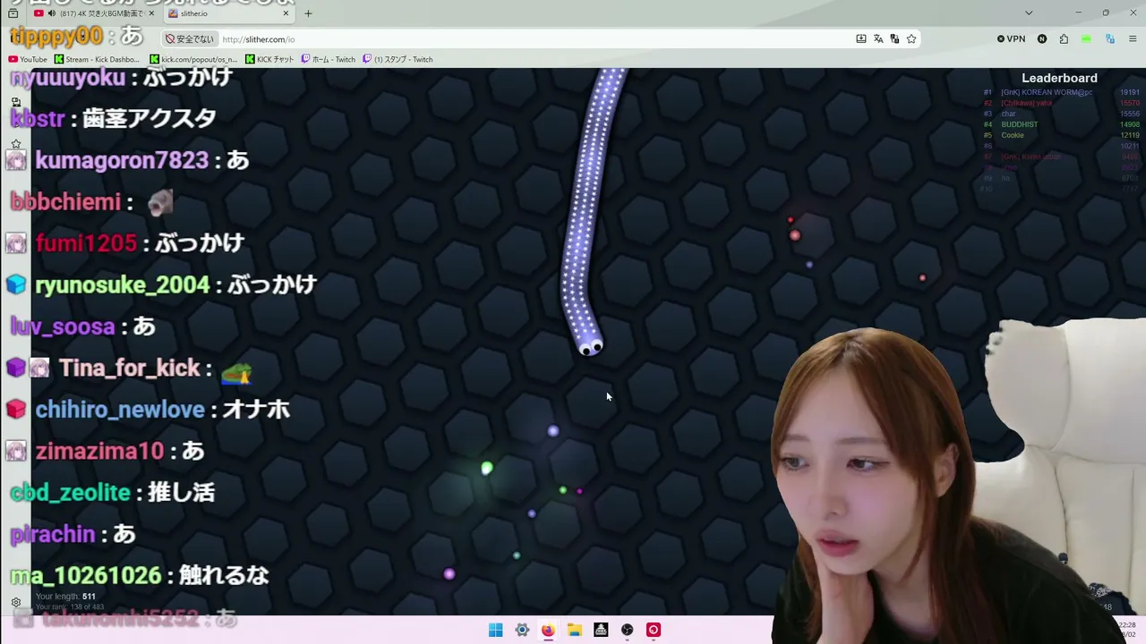This screenshot has height=644, width=1146.
Task: Click the install page download icon
Action: pos(861,39)
